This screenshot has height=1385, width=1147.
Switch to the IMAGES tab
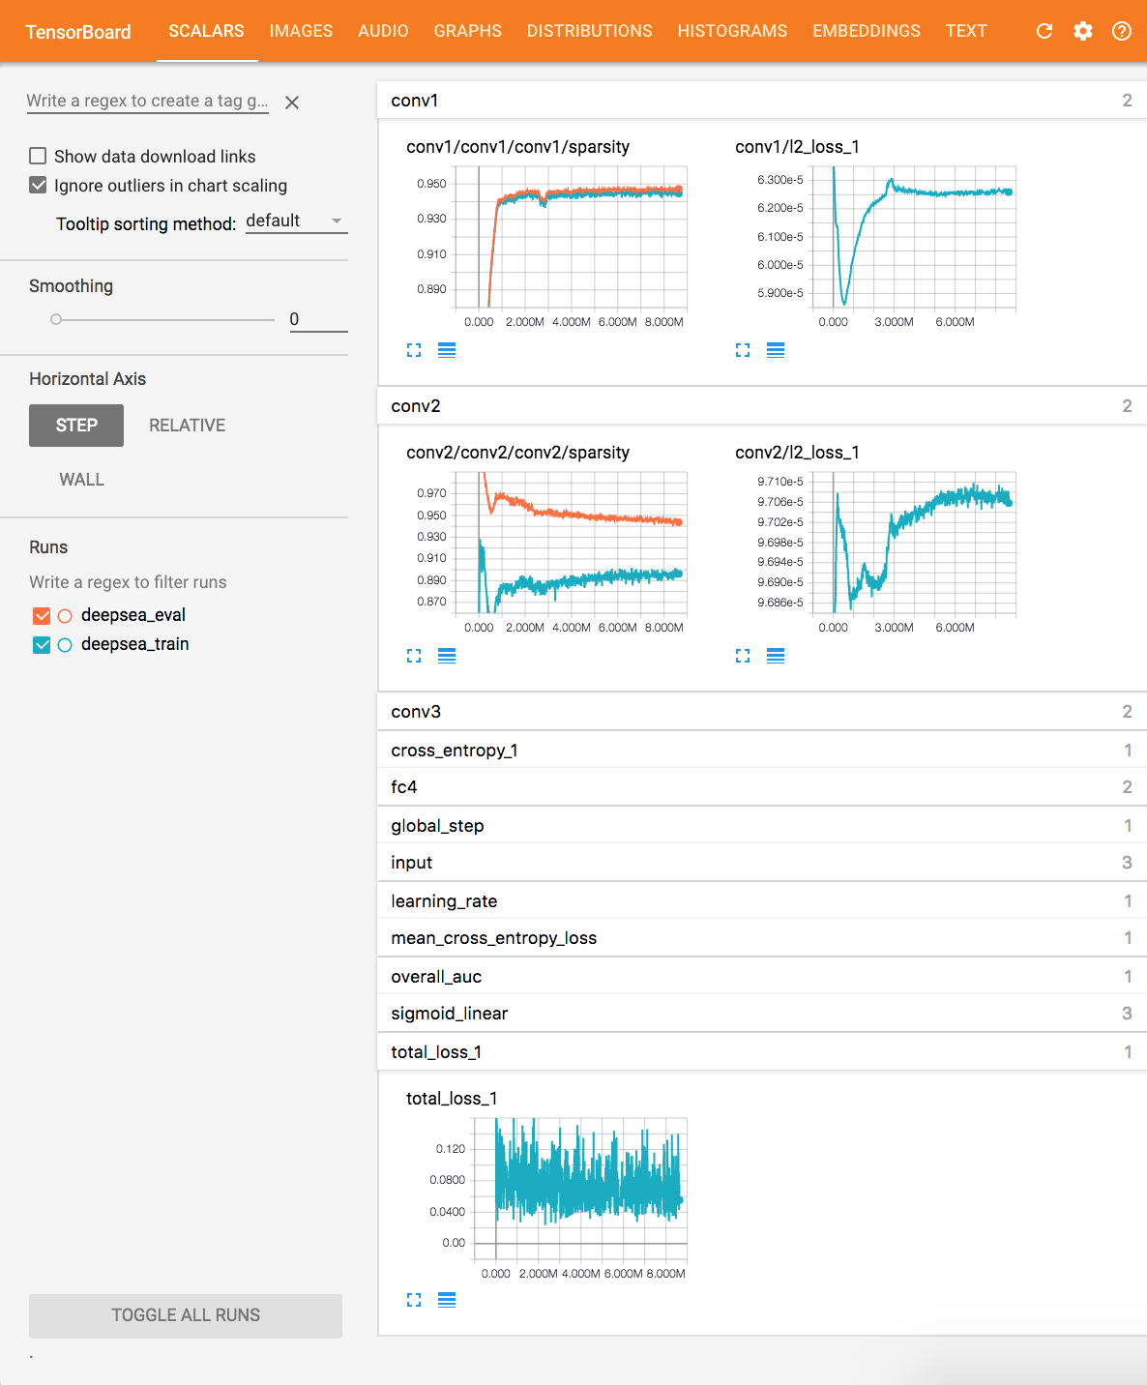[301, 31]
